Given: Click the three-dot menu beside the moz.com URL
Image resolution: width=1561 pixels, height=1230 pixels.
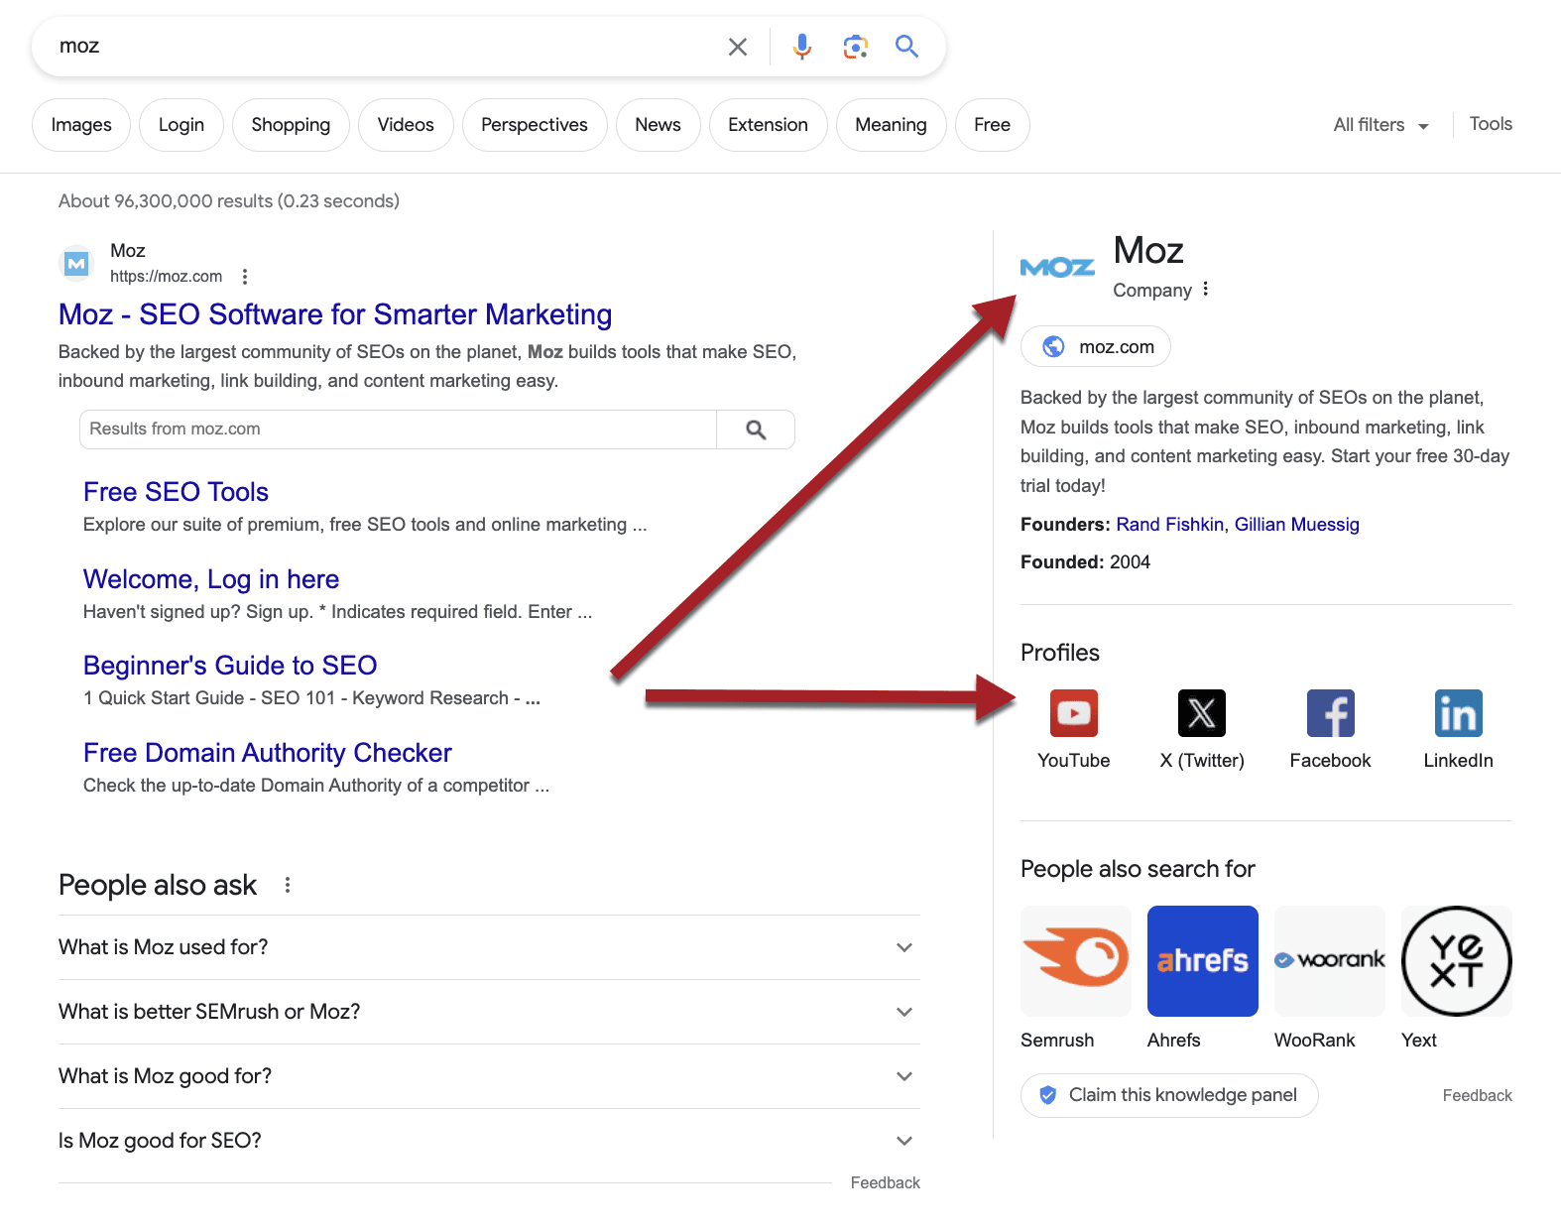Looking at the screenshot, I should [245, 277].
